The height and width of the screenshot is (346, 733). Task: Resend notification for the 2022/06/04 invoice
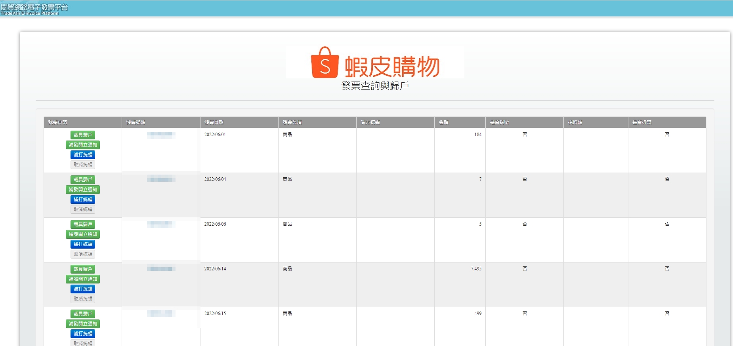(83, 190)
